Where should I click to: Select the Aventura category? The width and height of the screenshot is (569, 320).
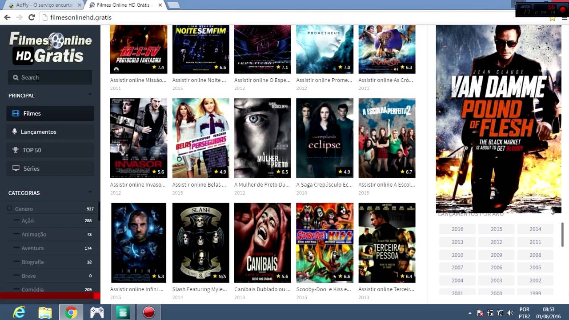click(32, 248)
